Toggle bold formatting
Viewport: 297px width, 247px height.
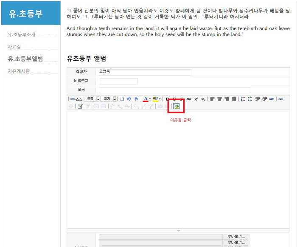167,99
